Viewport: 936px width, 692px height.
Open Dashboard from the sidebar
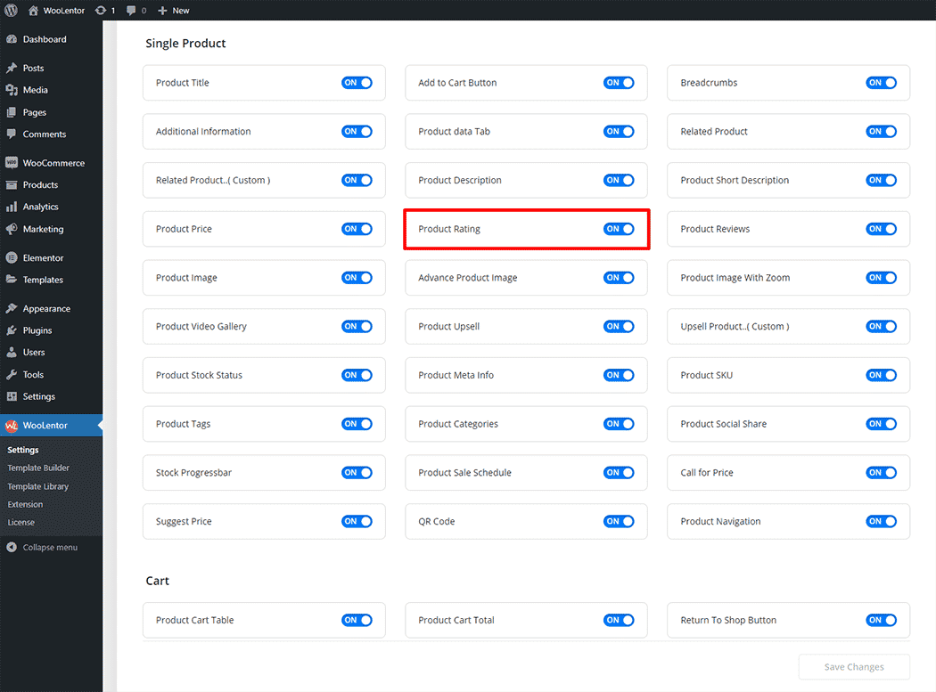pos(44,39)
